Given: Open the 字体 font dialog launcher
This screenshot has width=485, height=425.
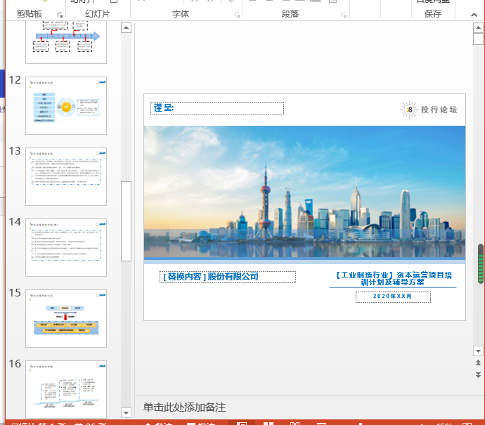Looking at the screenshot, I should (x=235, y=14).
